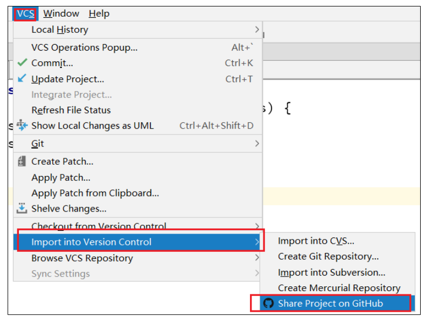This screenshot has height=317, width=446.
Task: Click Integrate Project... entry
Action: (x=137, y=94)
